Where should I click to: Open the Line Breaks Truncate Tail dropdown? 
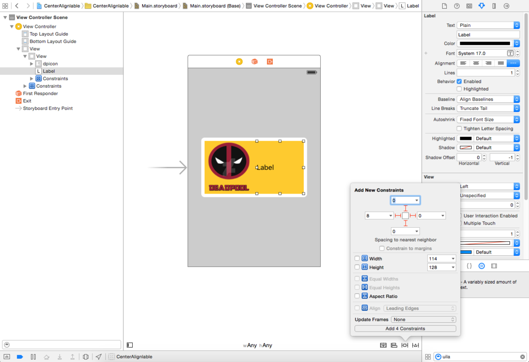[488, 108]
